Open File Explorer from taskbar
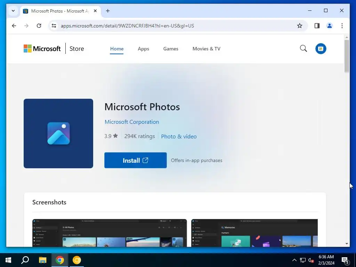 (x=42, y=260)
